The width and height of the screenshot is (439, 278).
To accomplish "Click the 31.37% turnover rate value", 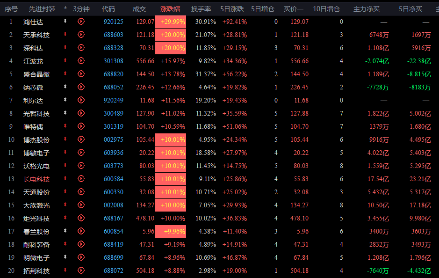I will tap(206, 74).
